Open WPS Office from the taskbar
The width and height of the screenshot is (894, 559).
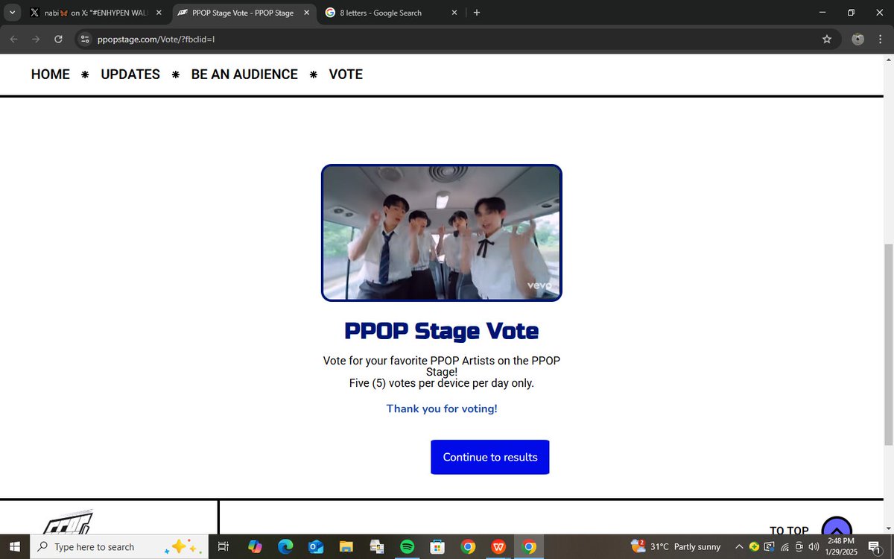pyautogui.click(x=498, y=546)
